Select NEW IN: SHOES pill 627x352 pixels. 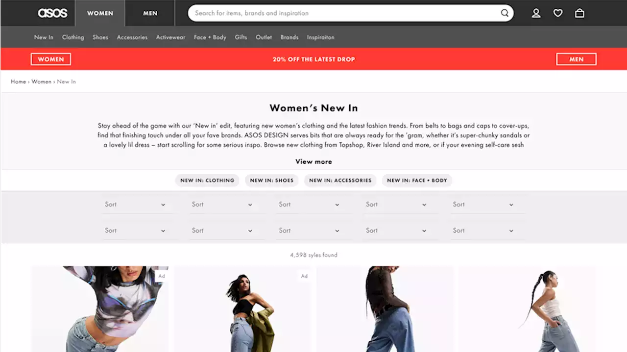(x=272, y=180)
